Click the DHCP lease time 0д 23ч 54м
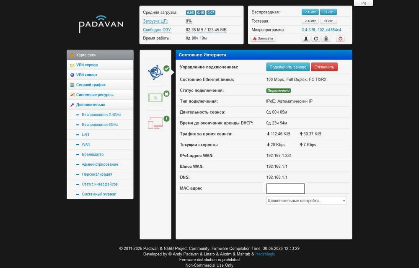419x268 pixels. tap(277, 123)
